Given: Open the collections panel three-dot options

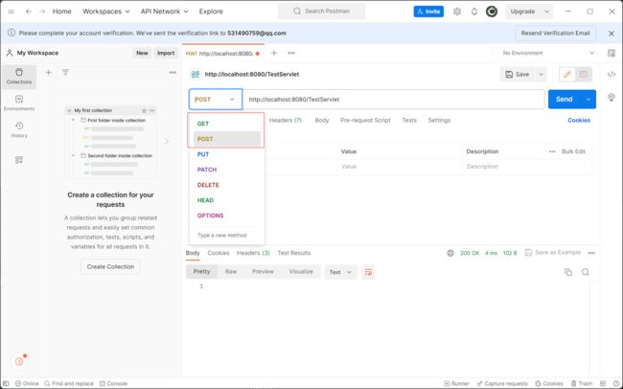Looking at the screenshot, I should point(173,72).
